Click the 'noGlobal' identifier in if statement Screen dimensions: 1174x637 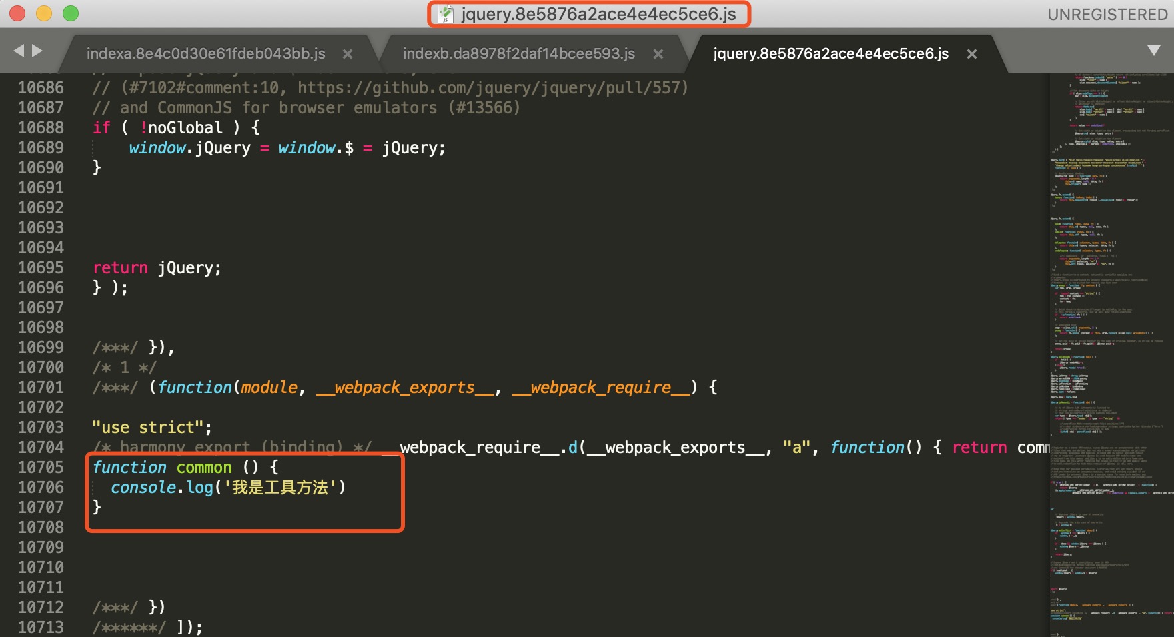[185, 127]
